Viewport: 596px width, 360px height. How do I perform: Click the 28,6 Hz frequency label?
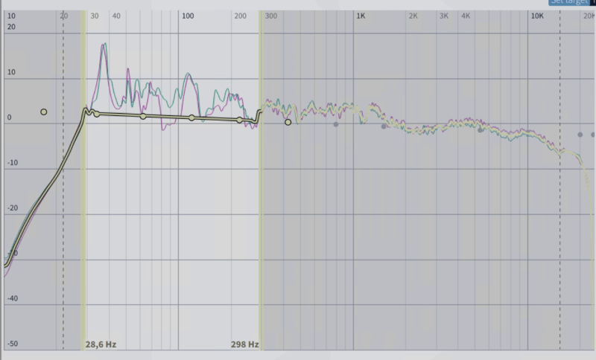101,345
